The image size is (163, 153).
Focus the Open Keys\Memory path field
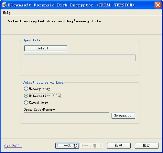point(67,116)
